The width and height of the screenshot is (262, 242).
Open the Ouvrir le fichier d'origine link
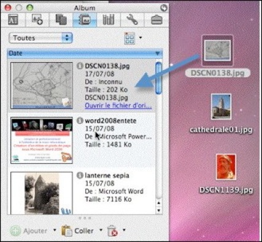(x=118, y=106)
